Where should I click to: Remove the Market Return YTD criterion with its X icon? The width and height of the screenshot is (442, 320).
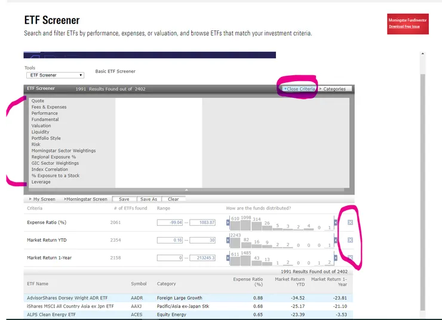350,240
